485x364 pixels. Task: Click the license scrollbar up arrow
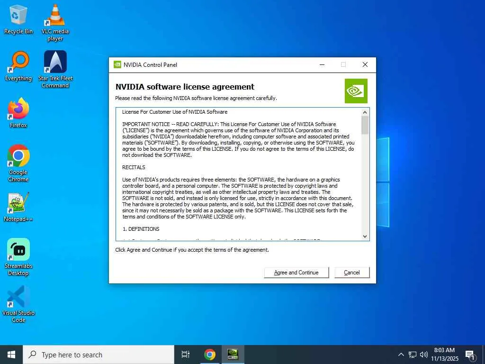[365, 112]
